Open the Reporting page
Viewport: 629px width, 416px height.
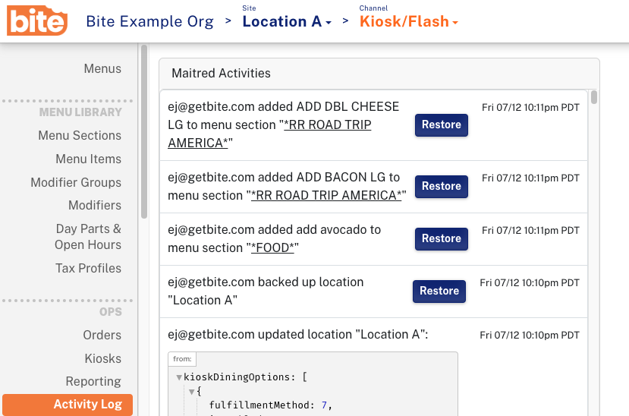coord(93,382)
